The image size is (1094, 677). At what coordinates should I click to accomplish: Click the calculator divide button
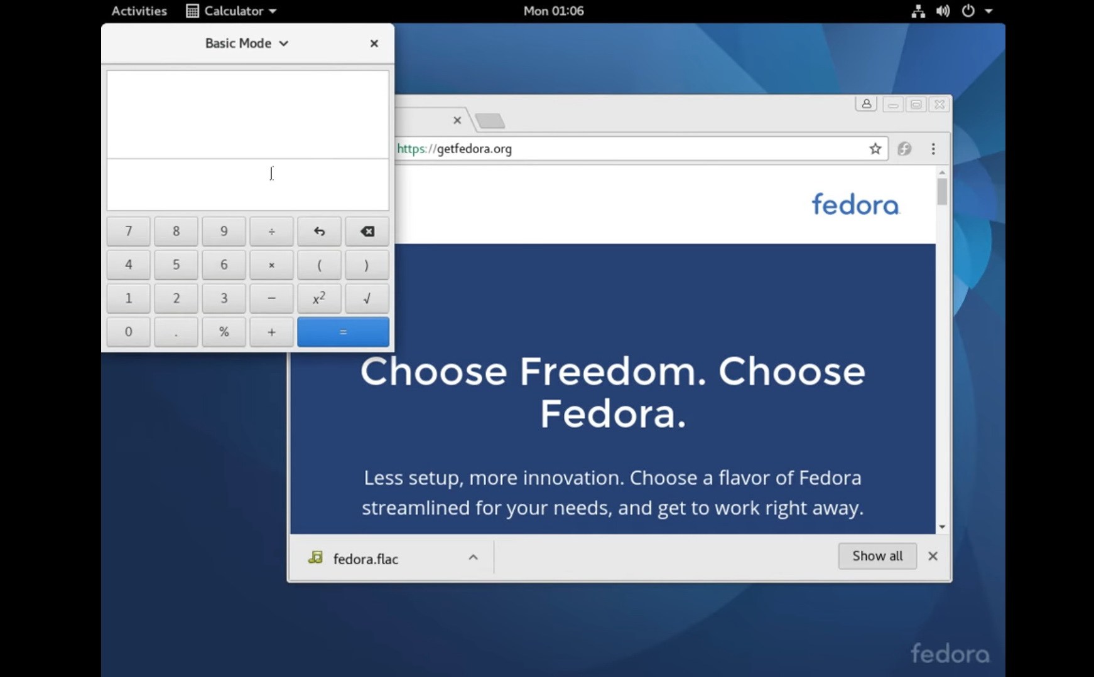coord(271,232)
